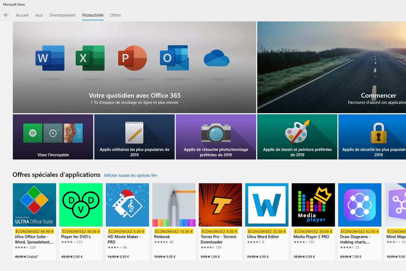Screen dimensions: 406x271
Task: Open photo retouch apps camera tile
Action: tap(216, 137)
